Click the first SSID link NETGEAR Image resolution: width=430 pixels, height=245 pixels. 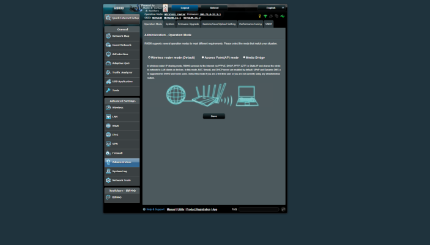[x=157, y=18]
